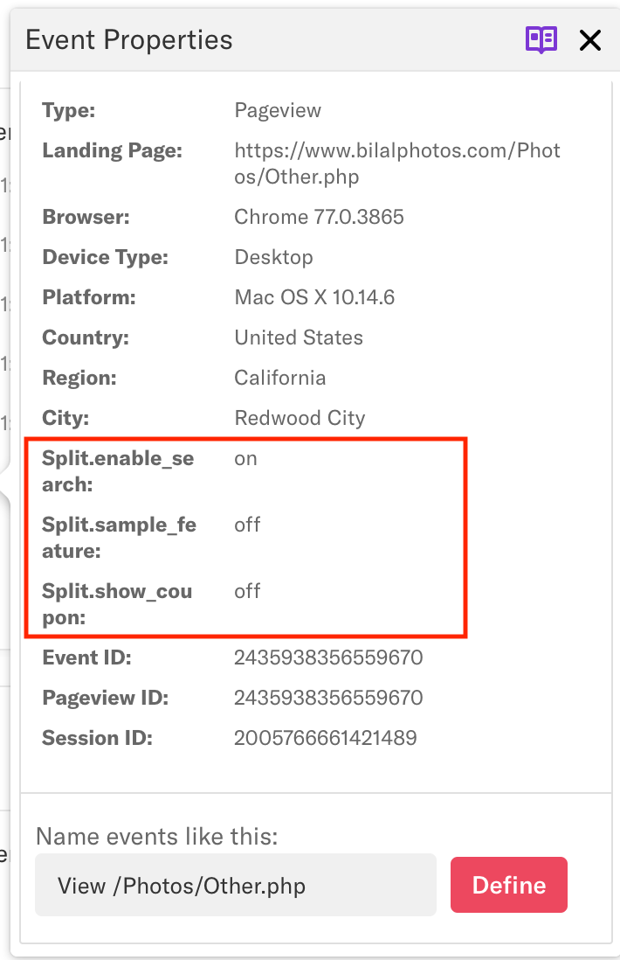Open the purple documentation book icon

pos(541,39)
